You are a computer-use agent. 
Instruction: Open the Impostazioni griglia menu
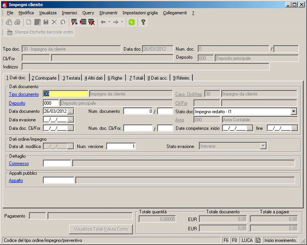coord(140,13)
